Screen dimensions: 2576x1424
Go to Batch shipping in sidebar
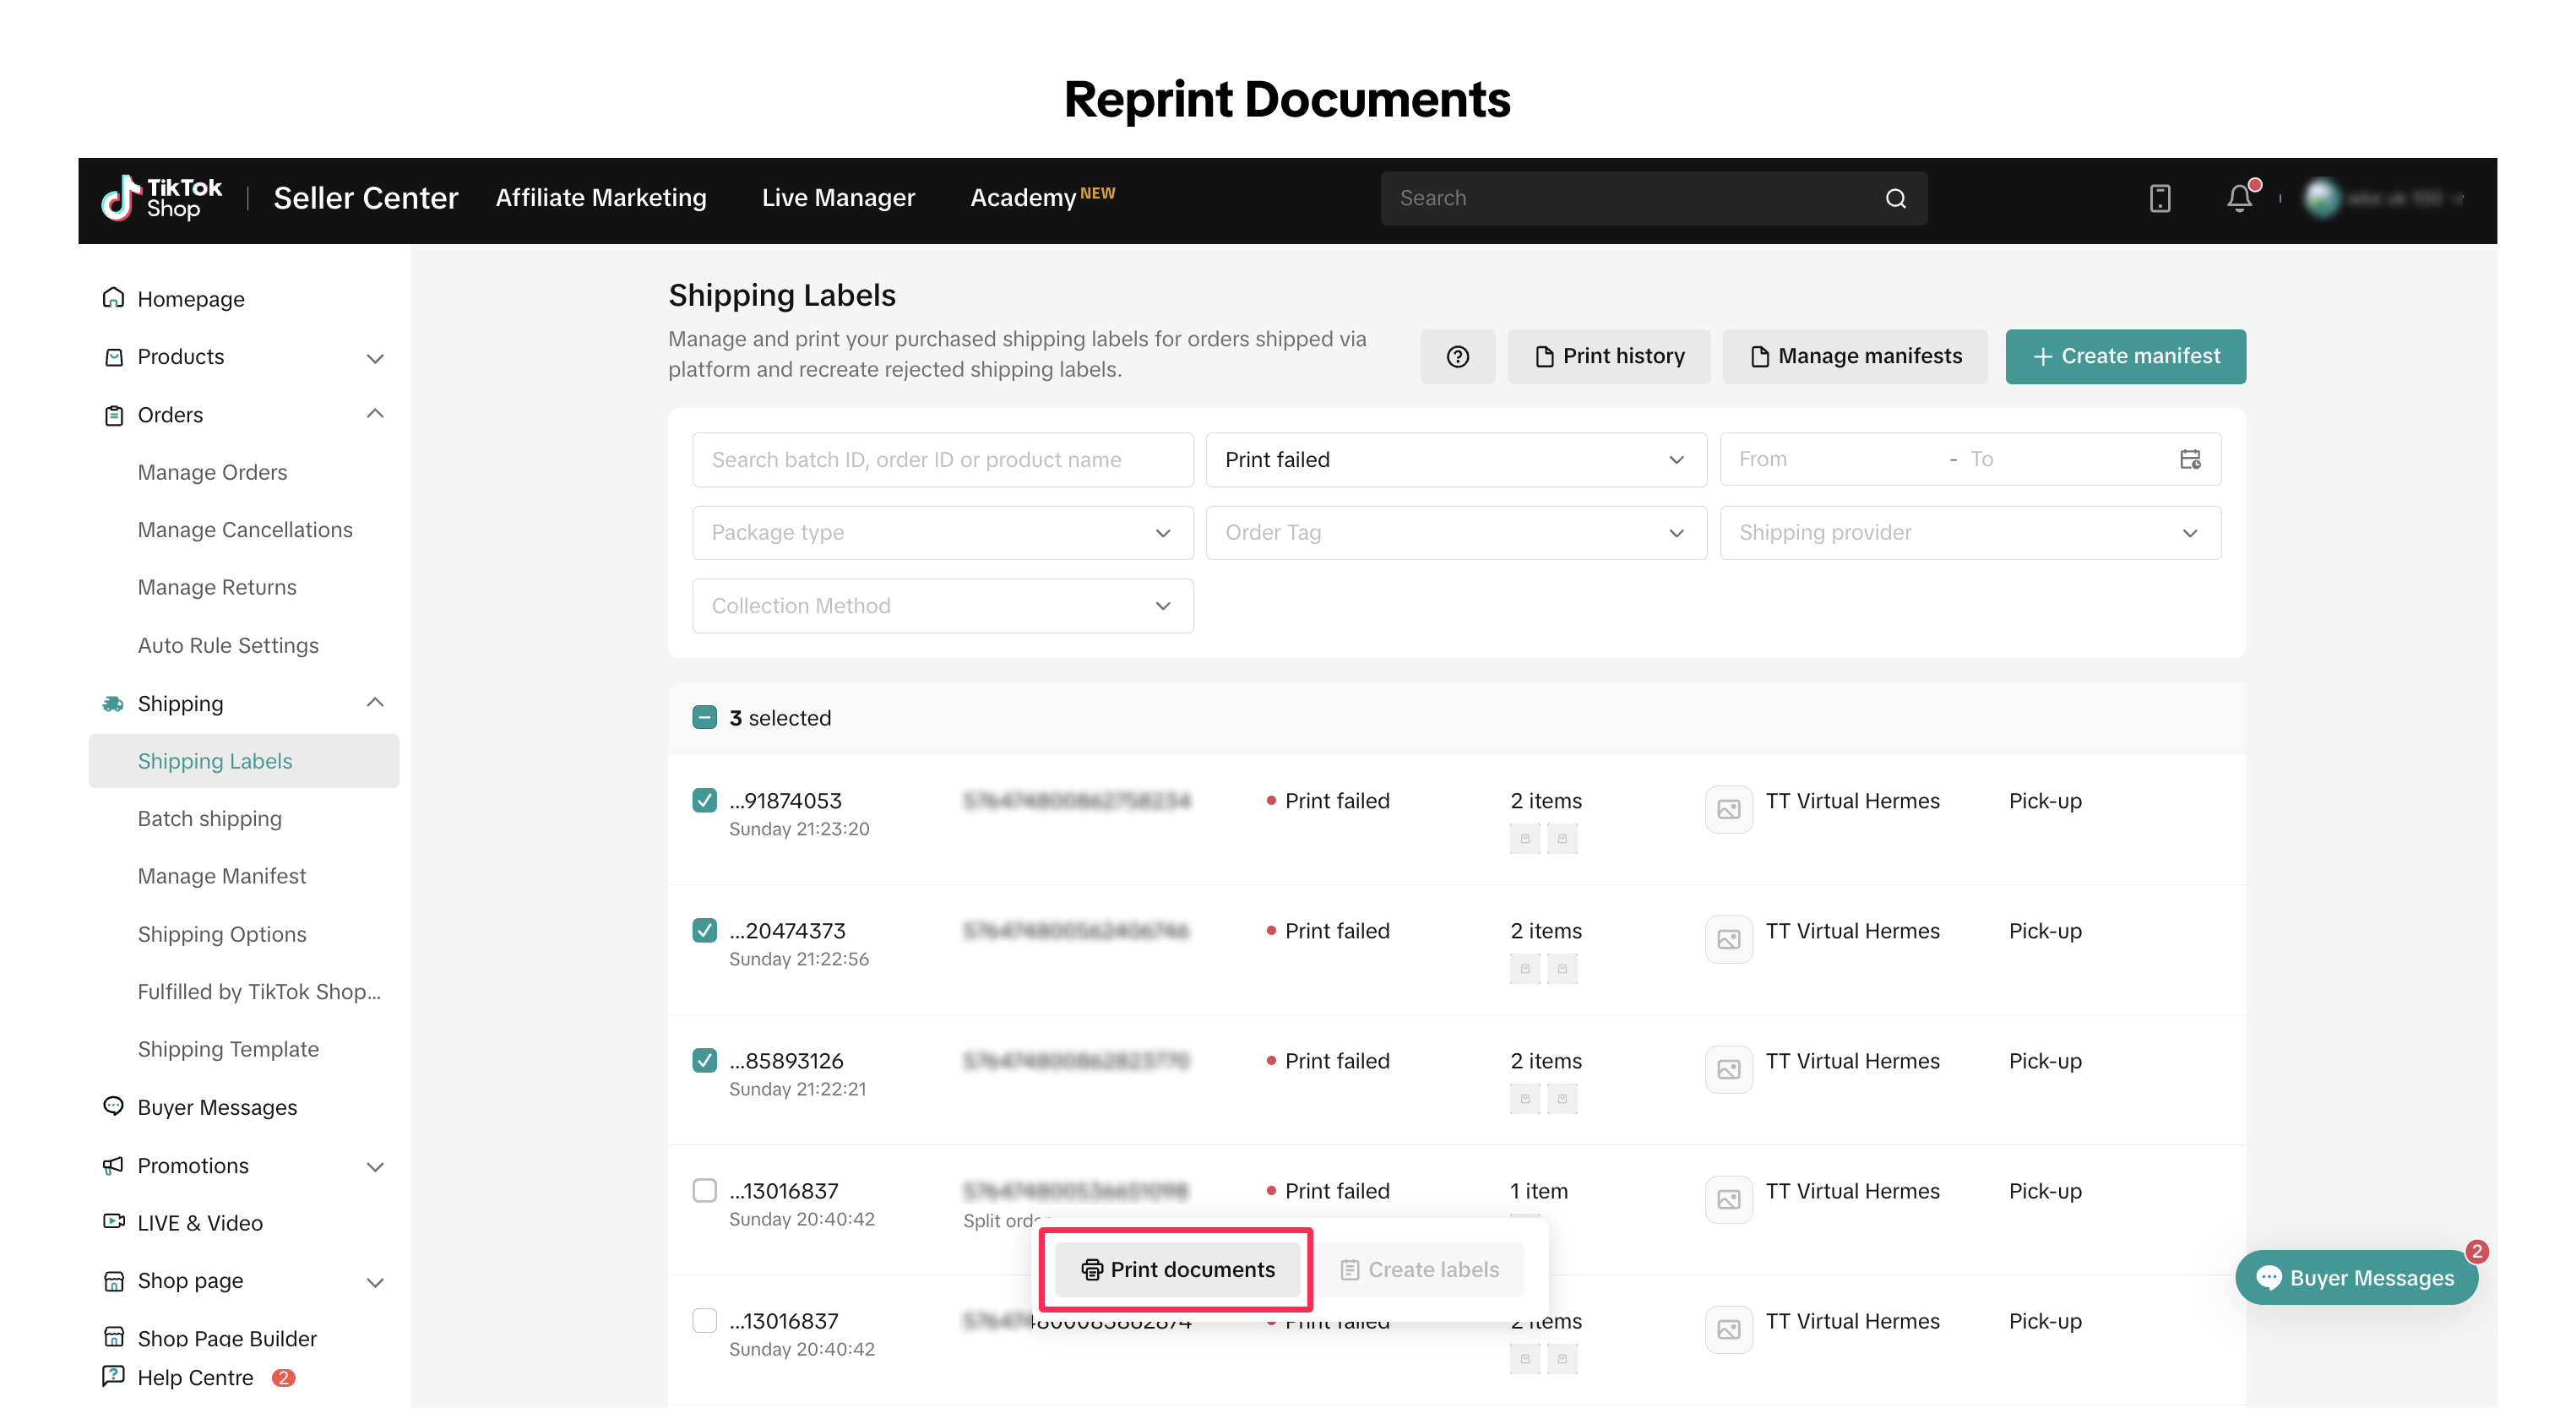[209, 818]
